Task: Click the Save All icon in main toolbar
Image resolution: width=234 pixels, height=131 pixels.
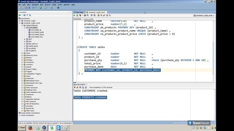Action: 29,8
